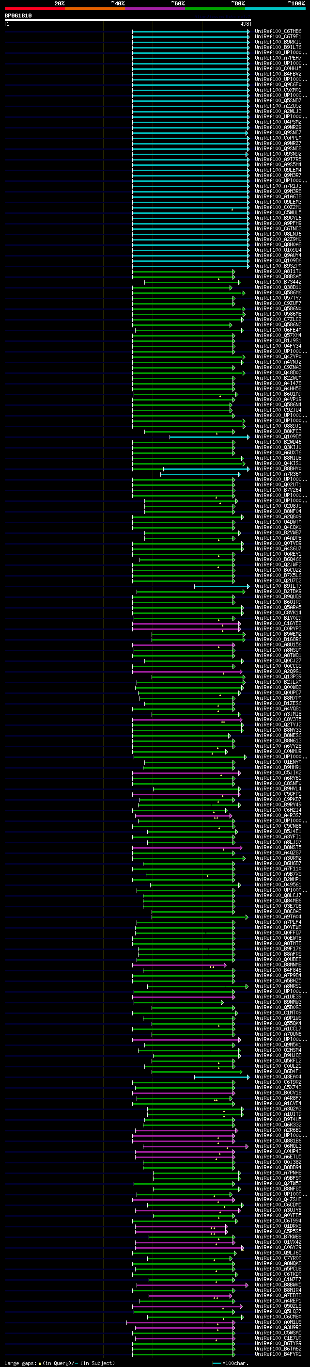The height and width of the screenshot is (1367, 310).
Task: Click the cyan alignment bar for UniRef100_B9SZP0
Action: (191, 266)
